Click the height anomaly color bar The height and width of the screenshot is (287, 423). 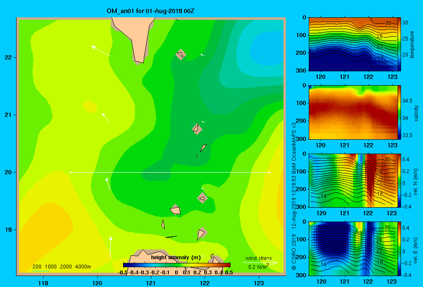pos(177,265)
